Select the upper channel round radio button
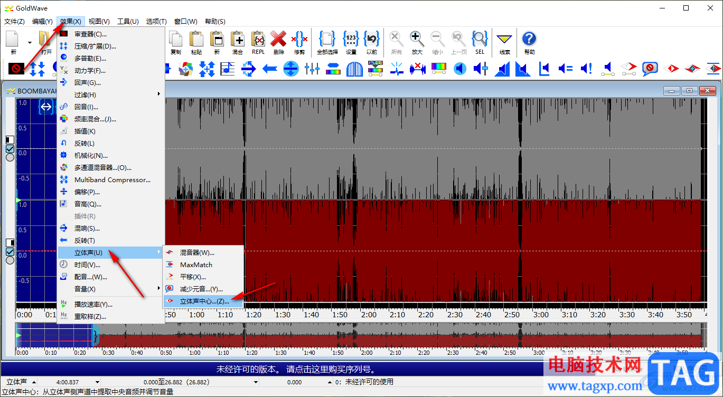Screen dimensions: 723x397 10,157
